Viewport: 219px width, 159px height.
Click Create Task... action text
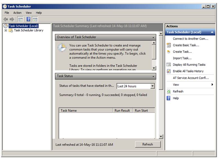[x=182, y=52]
